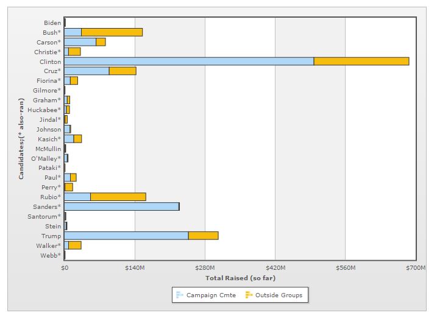The image size is (437, 321).
Task: Click the Gilmore* candidate label
Action: (x=47, y=91)
